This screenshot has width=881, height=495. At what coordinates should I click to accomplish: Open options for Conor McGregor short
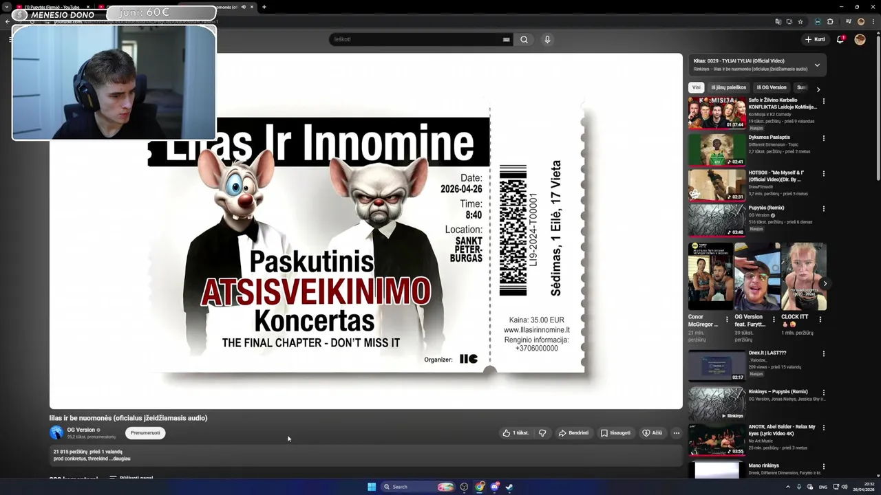pyautogui.click(x=727, y=319)
